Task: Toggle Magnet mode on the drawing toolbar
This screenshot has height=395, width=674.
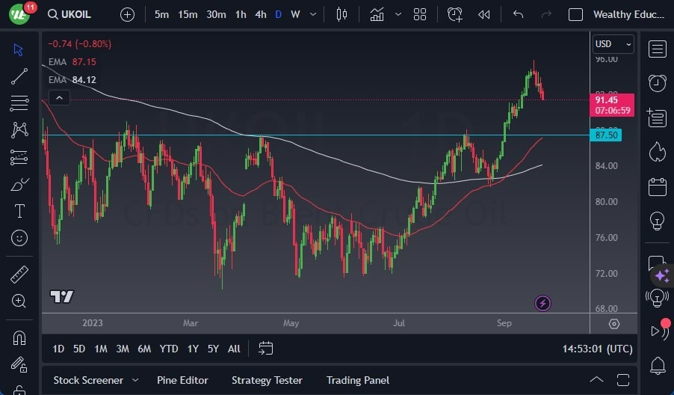Action: (x=19, y=337)
